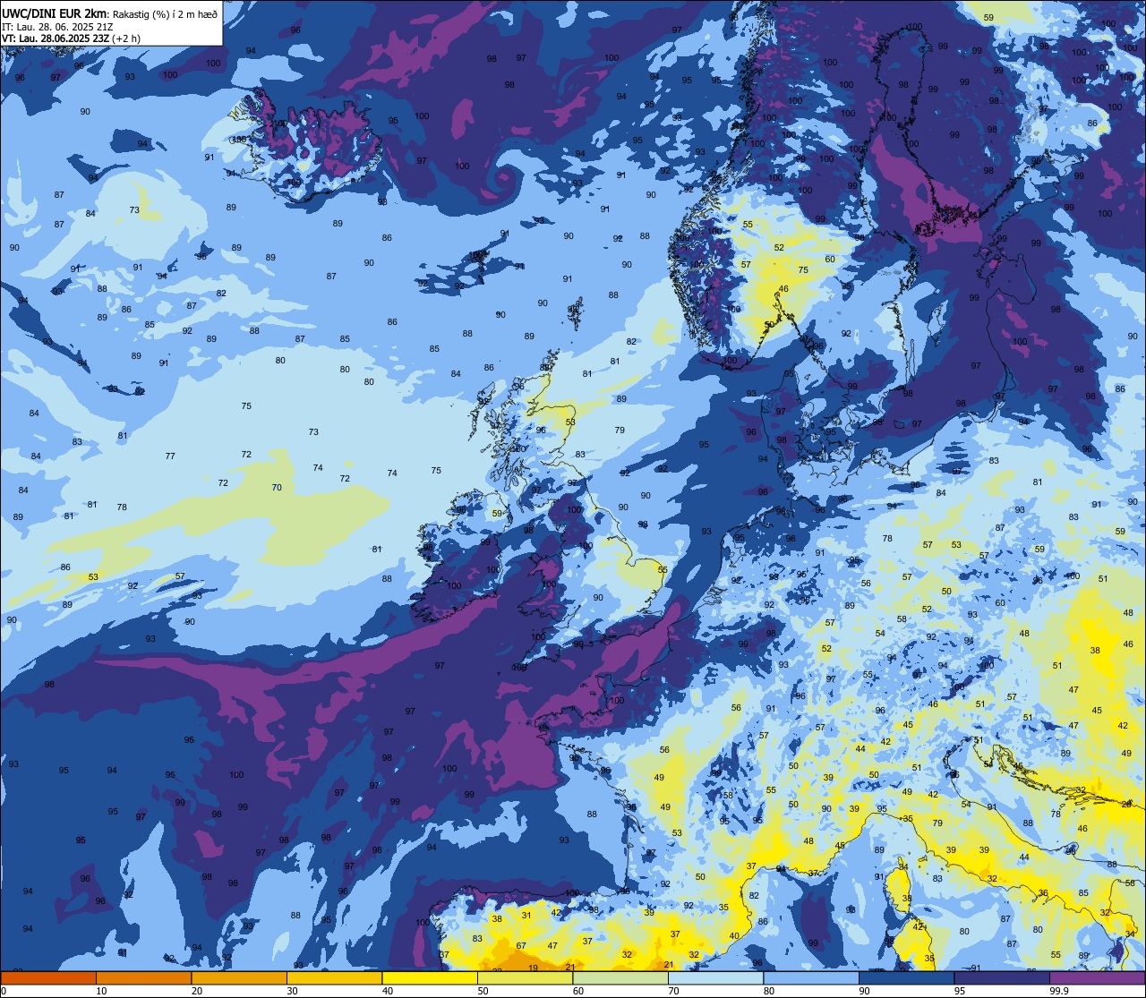The image size is (1146, 998).
Task: Click the bright yellow 40–50 legend swatch
Action: [430, 977]
